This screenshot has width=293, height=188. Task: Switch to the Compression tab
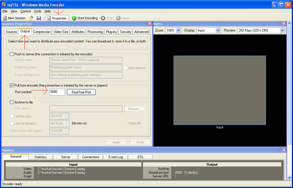[42, 32]
